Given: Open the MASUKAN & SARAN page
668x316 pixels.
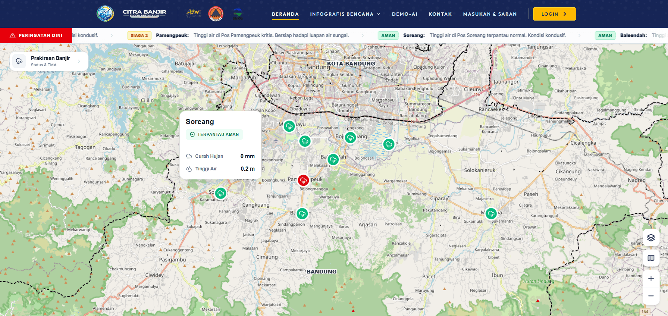Looking at the screenshot, I should [x=490, y=14].
